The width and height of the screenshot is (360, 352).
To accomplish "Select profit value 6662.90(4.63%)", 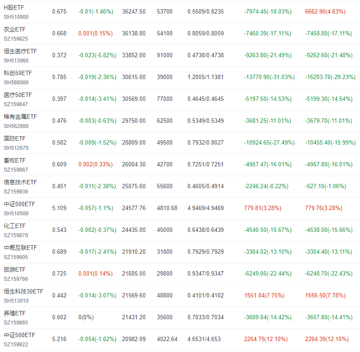I will (325, 11).
